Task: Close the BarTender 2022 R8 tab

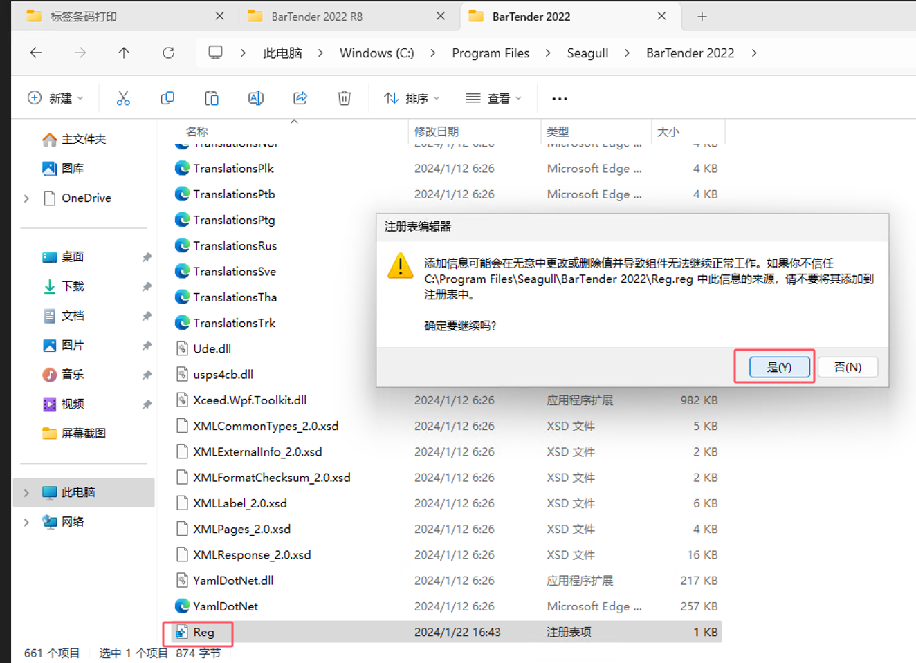Action: 441,16
